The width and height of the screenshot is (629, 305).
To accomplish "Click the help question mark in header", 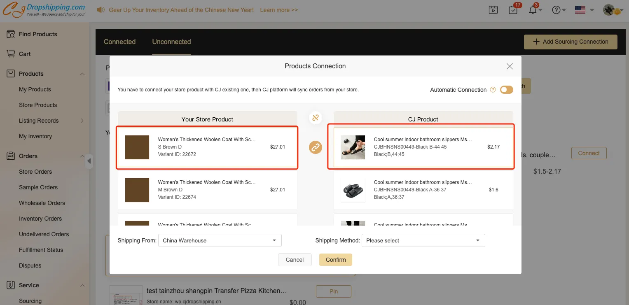I will [556, 10].
